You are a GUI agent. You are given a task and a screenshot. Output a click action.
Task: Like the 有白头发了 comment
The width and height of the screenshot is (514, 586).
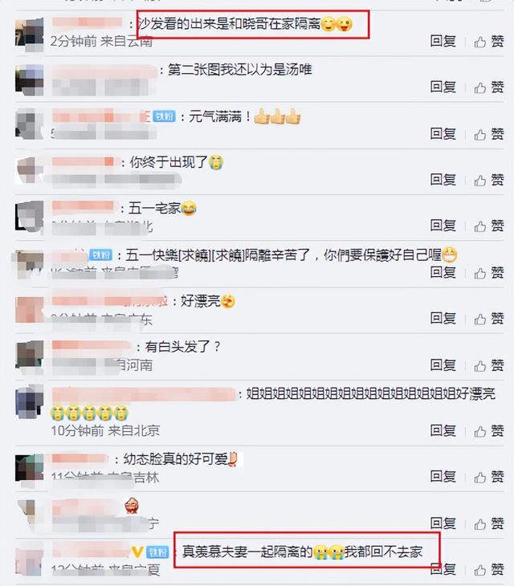click(489, 365)
